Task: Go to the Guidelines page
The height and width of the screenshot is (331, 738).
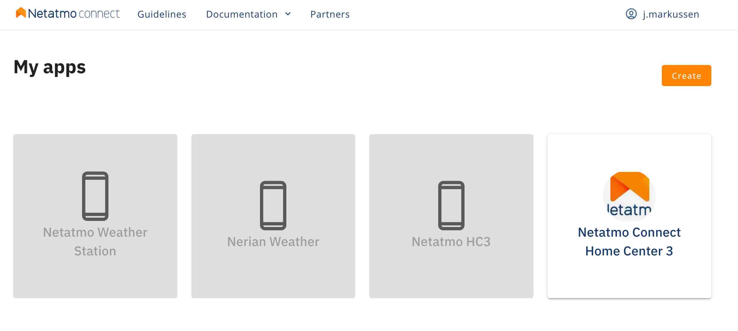Action: pos(162,14)
